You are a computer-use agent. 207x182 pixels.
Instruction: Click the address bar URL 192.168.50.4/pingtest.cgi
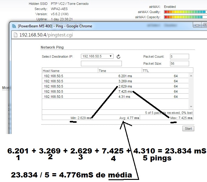pos(46,35)
